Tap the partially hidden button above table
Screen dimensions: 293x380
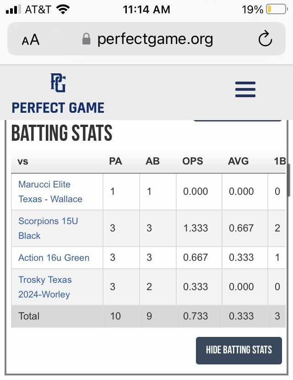click(x=237, y=120)
